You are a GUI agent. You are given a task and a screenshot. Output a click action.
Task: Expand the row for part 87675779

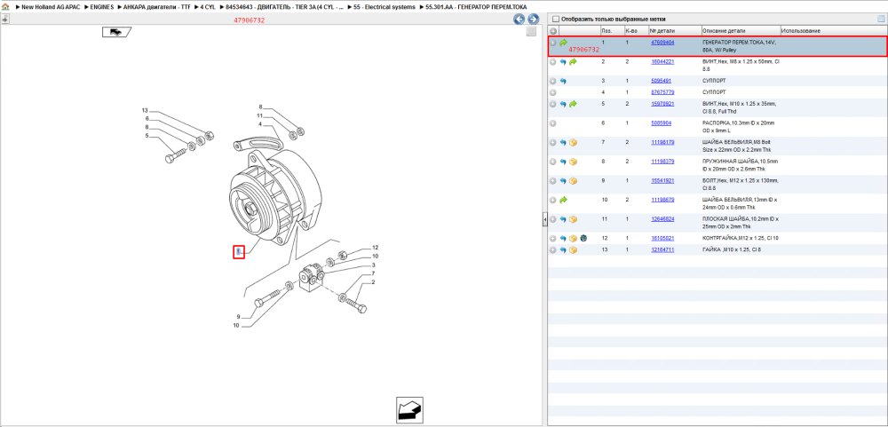coord(553,92)
